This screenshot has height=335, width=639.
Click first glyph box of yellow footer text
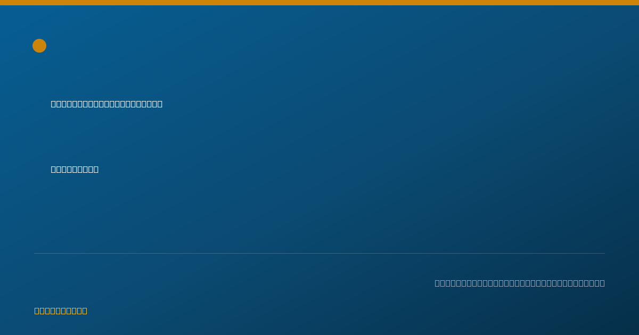(37, 311)
